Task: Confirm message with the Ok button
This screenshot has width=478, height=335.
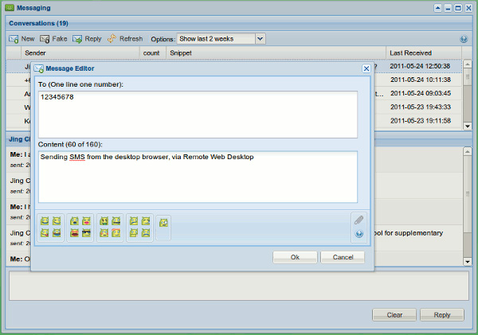Action: (x=295, y=257)
